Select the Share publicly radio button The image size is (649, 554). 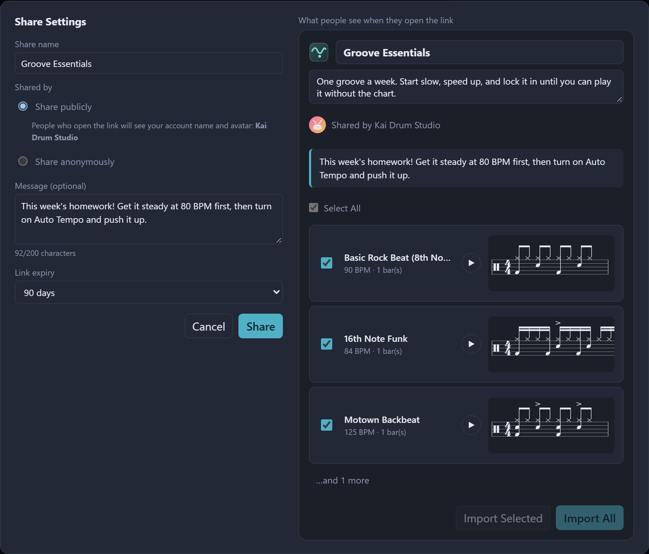[23, 106]
